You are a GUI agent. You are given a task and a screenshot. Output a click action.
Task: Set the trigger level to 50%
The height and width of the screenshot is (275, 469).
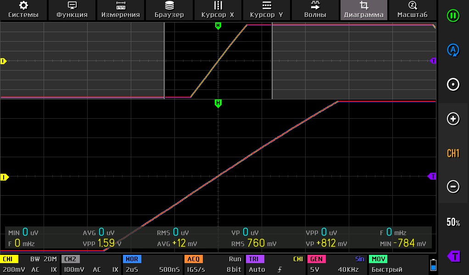pyautogui.click(x=453, y=222)
